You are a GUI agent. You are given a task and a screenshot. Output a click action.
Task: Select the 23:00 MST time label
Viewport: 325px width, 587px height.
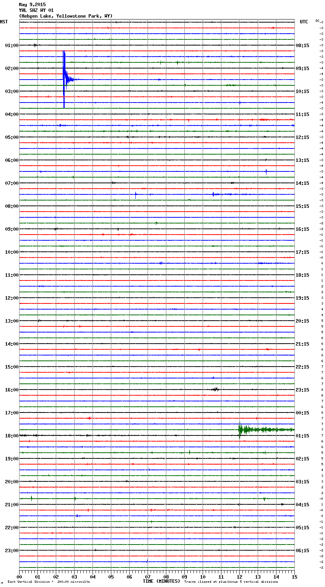tap(11, 551)
